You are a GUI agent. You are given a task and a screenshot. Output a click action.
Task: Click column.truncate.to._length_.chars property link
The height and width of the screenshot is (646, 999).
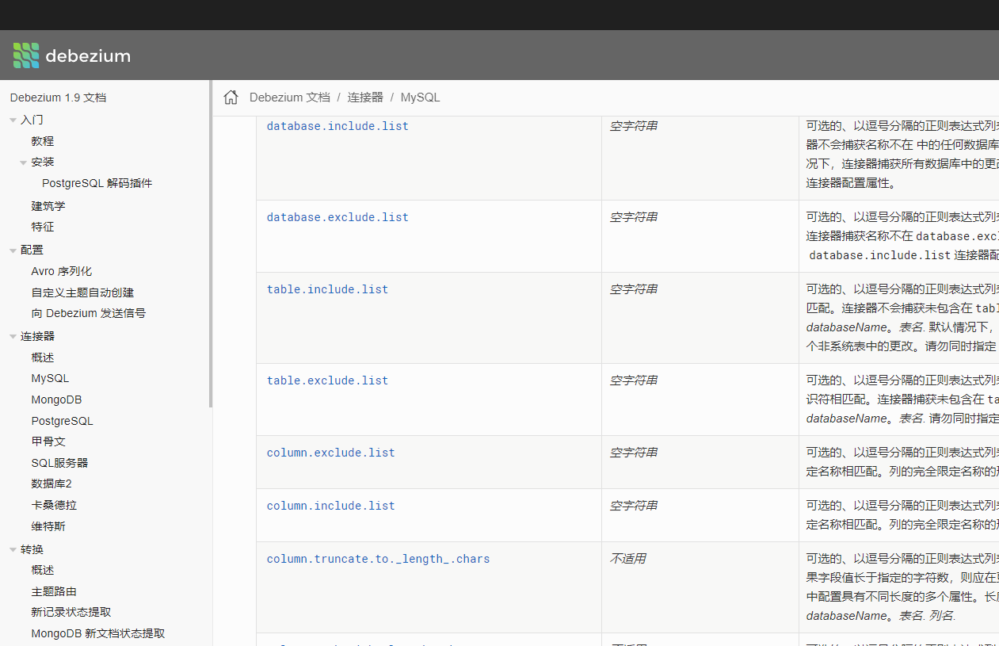(x=379, y=559)
